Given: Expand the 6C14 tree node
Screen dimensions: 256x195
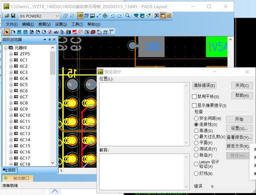Looking at the screenshot, I should (x=11, y=140).
